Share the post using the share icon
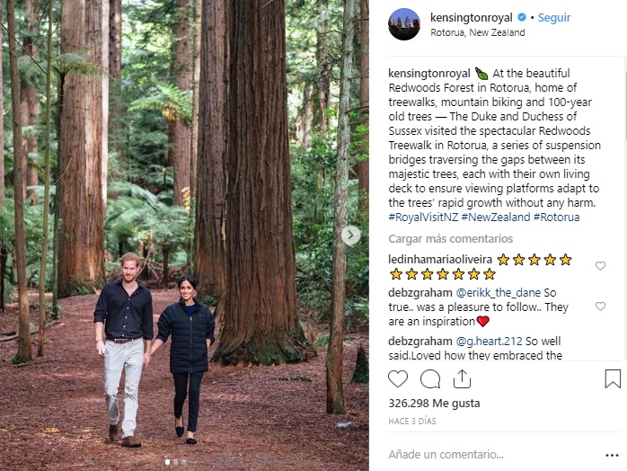This screenshot has width=627, height=471. 463,378
